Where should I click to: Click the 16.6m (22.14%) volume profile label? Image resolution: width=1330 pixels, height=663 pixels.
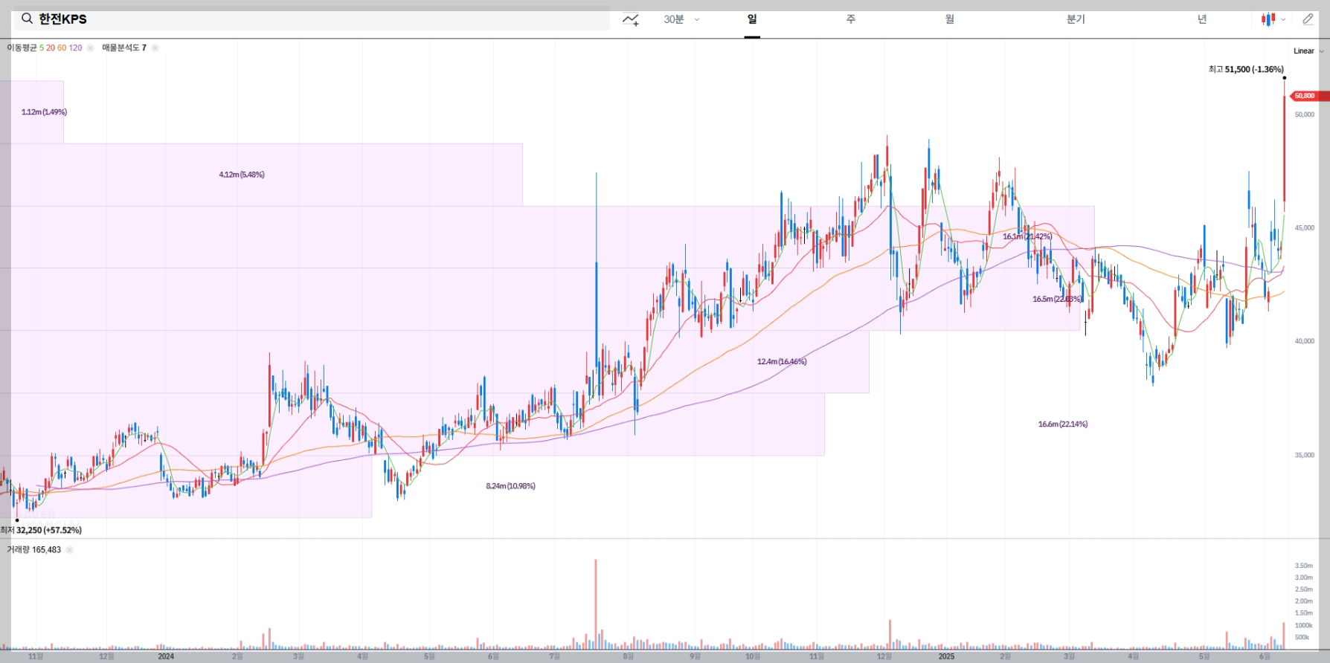tap(1063, 424)
